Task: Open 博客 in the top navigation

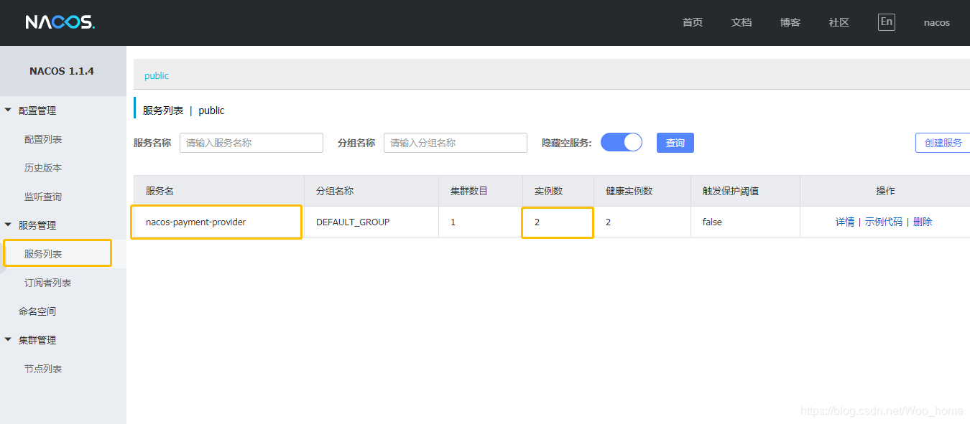Action: coord(790,22)
